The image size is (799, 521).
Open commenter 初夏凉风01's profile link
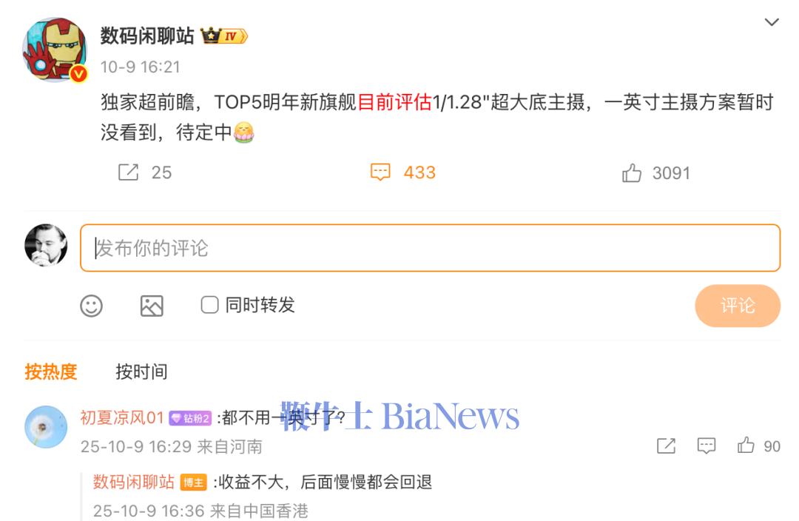click(x=122, y=417)
